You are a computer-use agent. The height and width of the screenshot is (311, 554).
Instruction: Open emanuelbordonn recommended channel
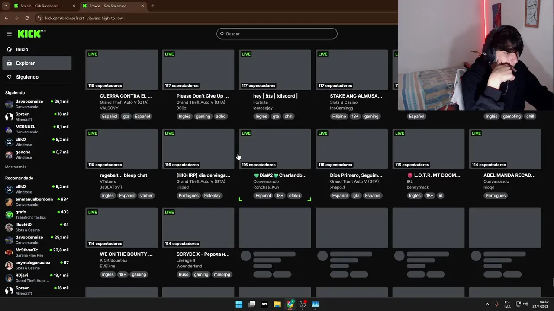click(37, 202)
